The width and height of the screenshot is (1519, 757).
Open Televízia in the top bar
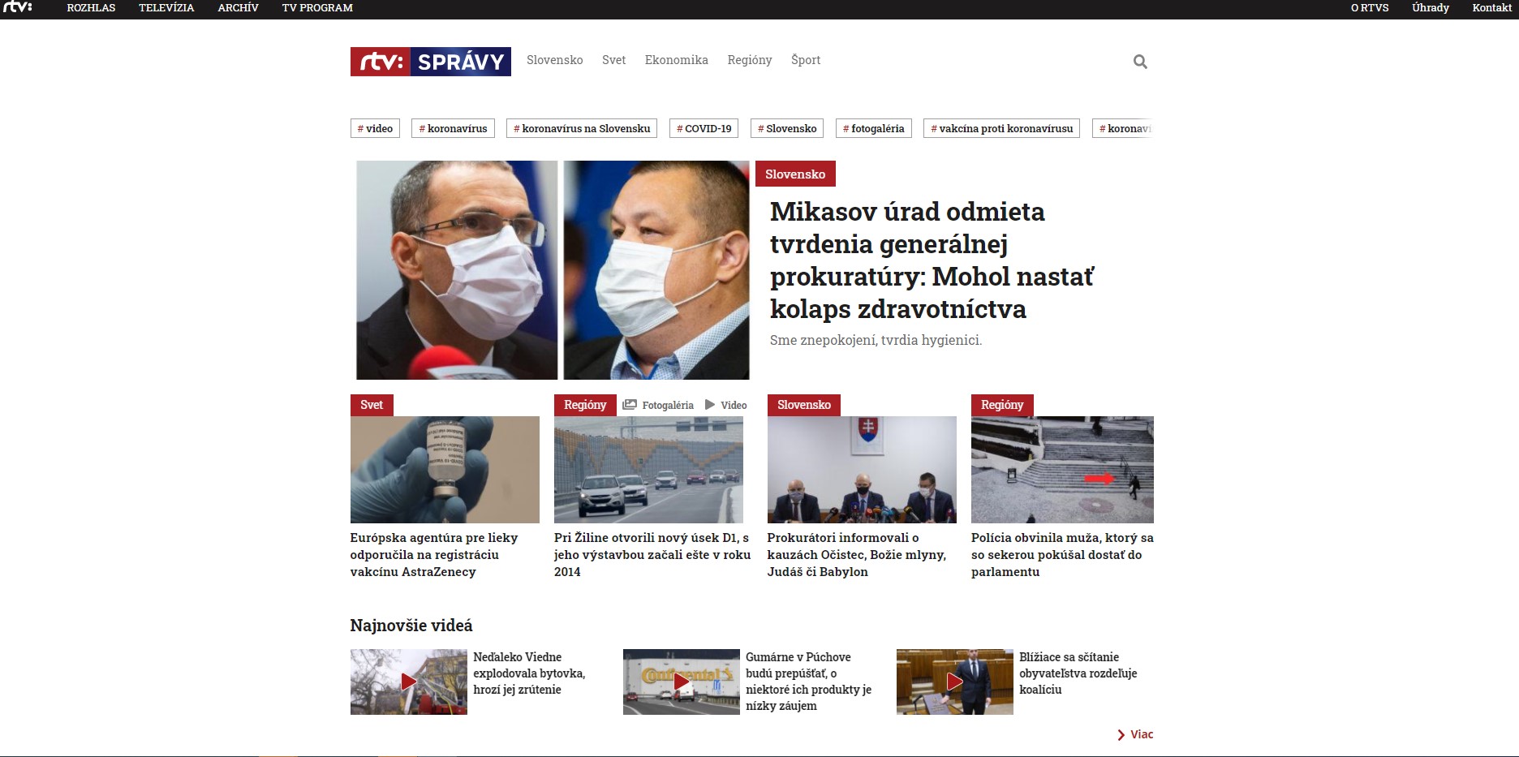166,8
